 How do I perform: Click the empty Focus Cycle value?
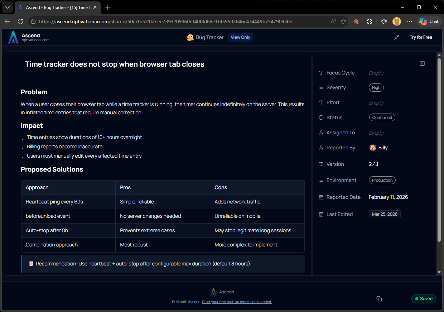click(376, 73)
